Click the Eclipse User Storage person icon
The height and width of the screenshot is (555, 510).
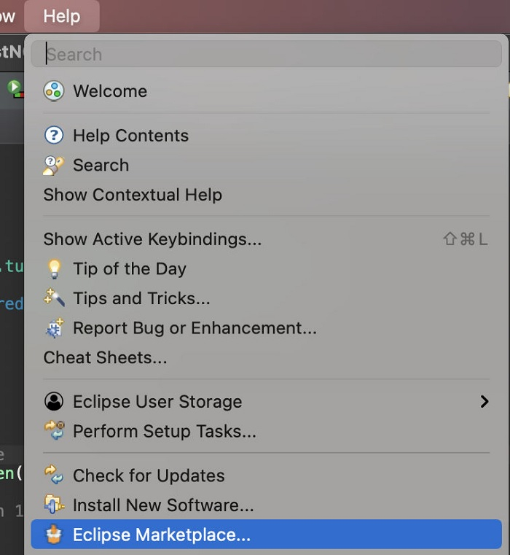(54, 402)
